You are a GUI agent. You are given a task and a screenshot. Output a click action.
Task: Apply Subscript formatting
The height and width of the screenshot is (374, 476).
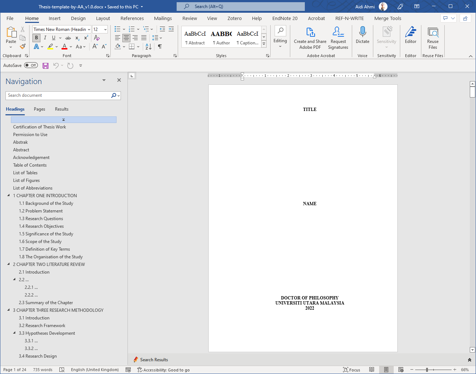tap(77, 38)
